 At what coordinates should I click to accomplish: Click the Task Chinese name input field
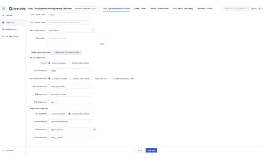tap(68, 22)
